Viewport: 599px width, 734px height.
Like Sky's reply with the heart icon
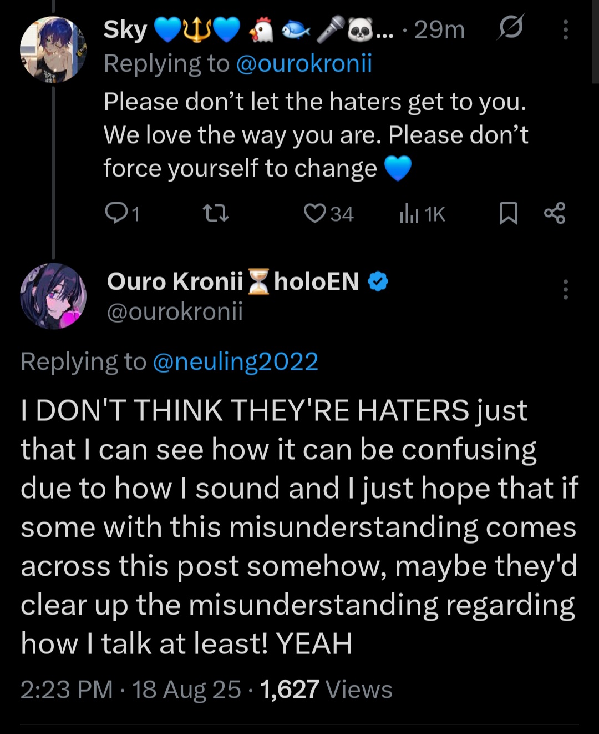pos(315,213)
